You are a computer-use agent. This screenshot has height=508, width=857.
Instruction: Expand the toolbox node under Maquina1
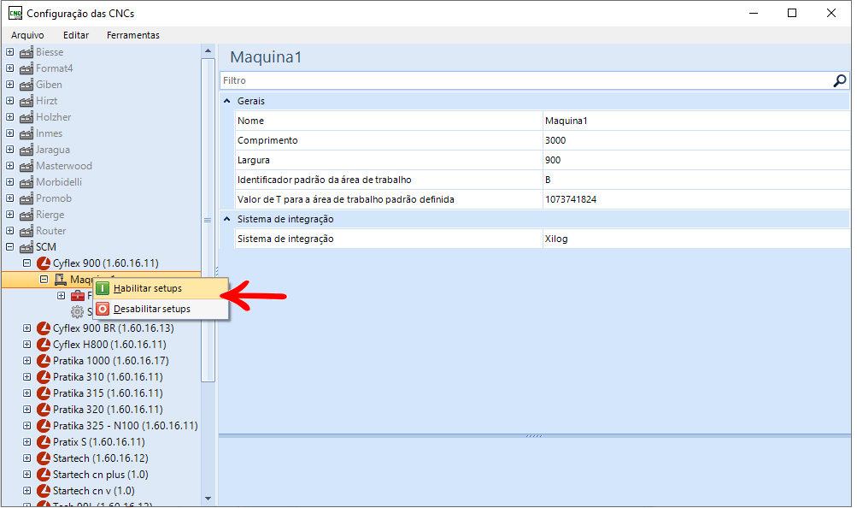click(62, 297)
